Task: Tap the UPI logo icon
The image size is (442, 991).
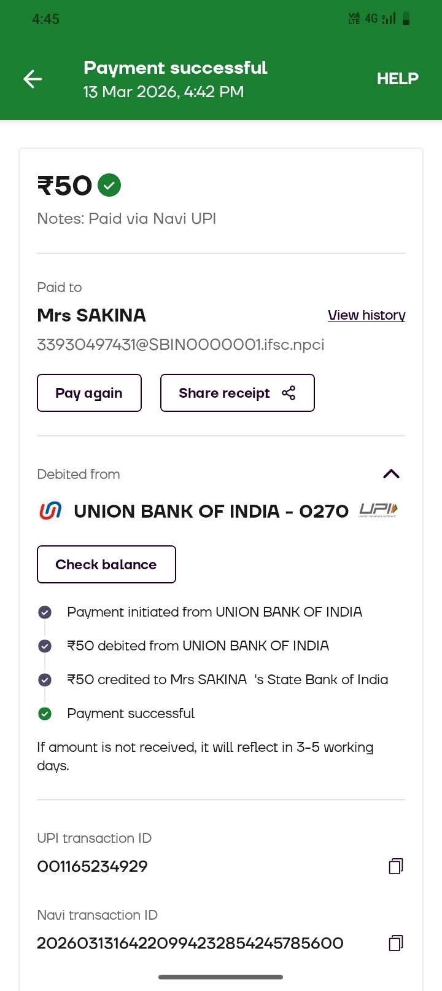Action: pos(378,510)
